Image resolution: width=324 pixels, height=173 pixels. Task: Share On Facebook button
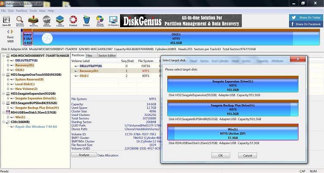(x=306, y=24)
